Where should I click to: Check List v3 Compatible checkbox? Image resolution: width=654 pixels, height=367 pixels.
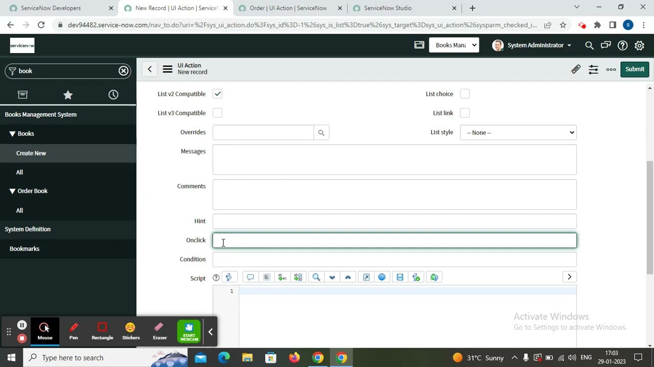(x=217, y=113)
